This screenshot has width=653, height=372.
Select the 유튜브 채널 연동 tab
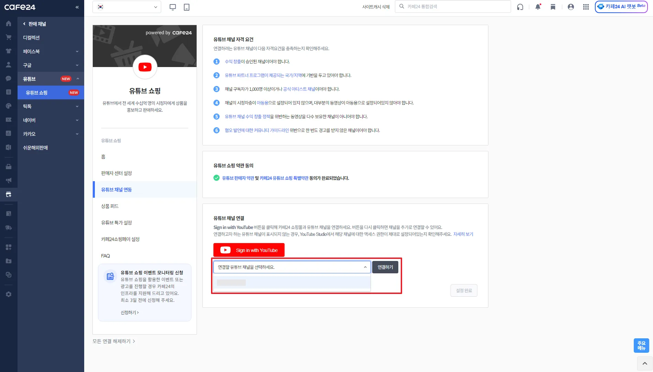click(x=145, y=189)
